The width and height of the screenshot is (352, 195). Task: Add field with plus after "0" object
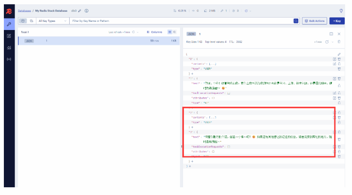tap(192, 74)
